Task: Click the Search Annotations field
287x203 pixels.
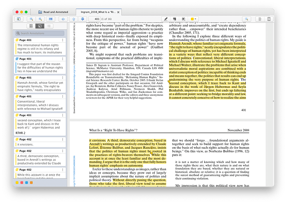Action: tap(40, 33)
